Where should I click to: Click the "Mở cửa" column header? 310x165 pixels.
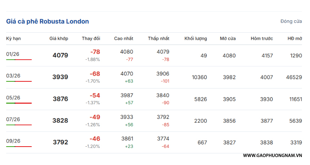pyautogui.click(x=228, y=39)
